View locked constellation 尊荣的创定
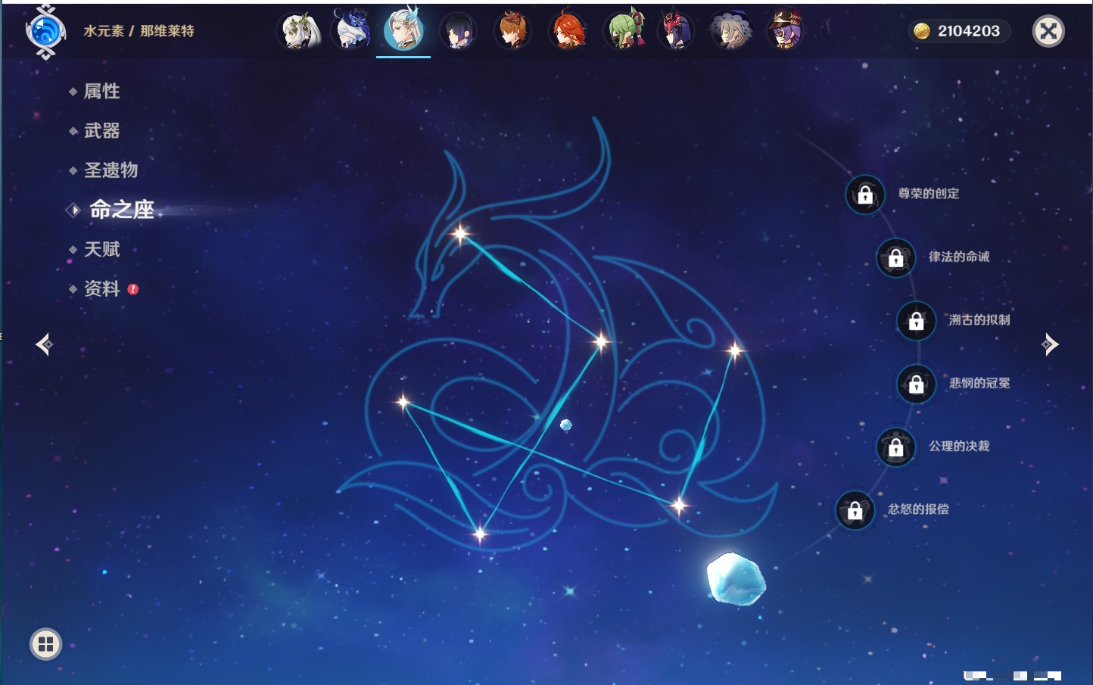Screen dimensions: 1093x685 pos(865,195)
